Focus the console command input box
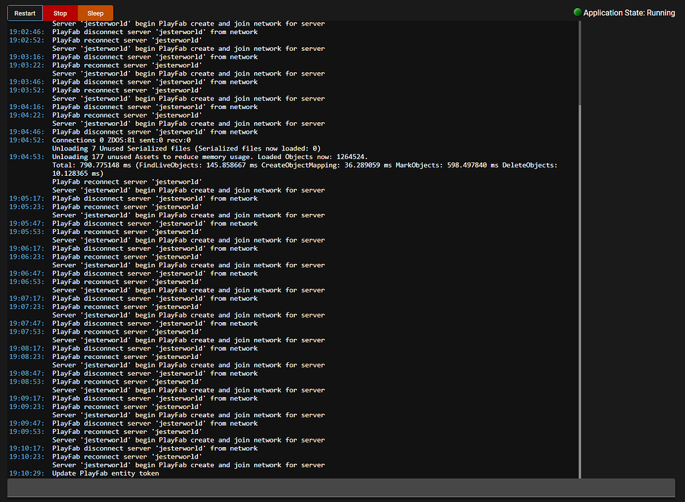685x502 pixels. click(342, 487)
